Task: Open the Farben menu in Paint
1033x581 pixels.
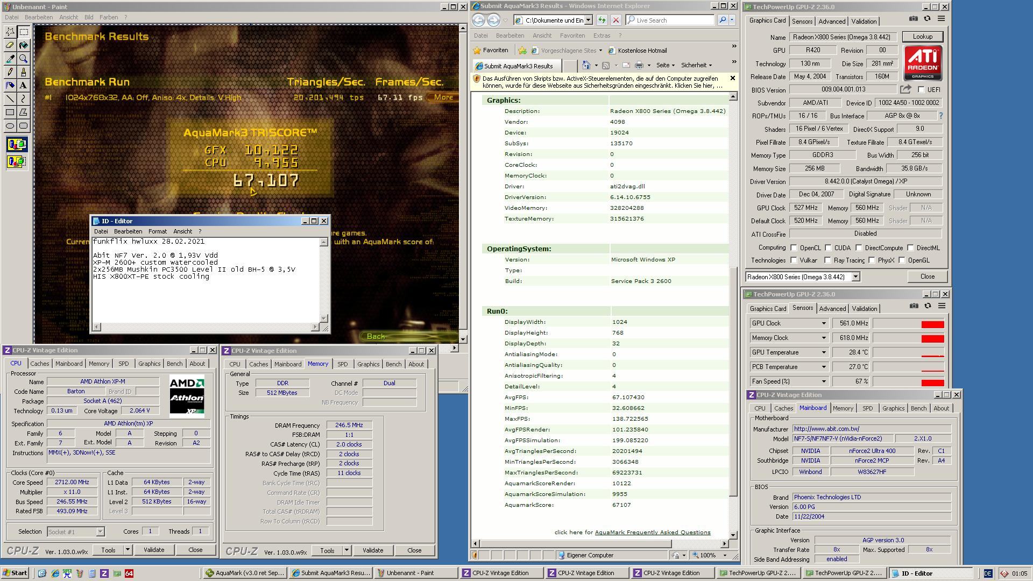Action: (109, 17)
